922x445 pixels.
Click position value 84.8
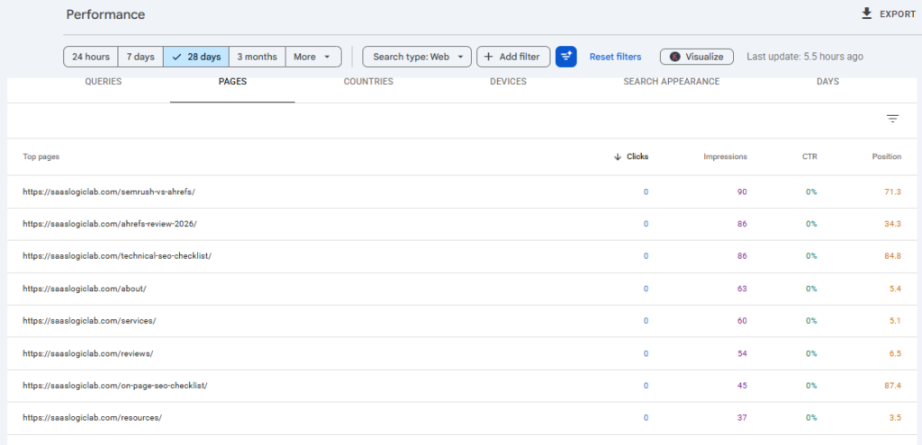click(893, 256)
